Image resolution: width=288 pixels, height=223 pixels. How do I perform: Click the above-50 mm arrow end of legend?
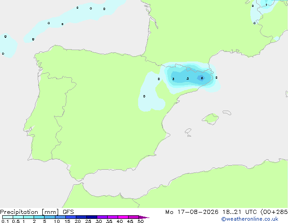[144, 217]
